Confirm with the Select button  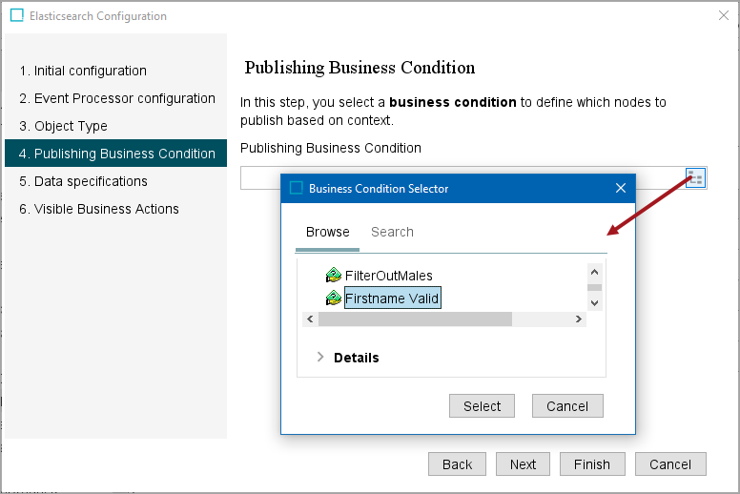click(482, 405)
